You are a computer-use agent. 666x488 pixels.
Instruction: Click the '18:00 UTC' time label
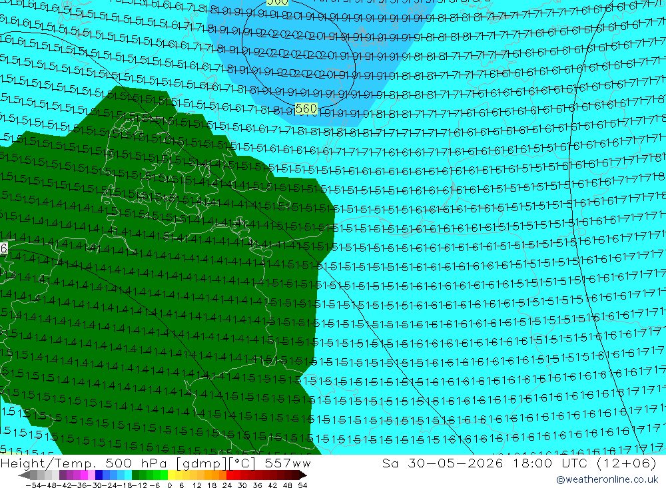pos(550,463)
